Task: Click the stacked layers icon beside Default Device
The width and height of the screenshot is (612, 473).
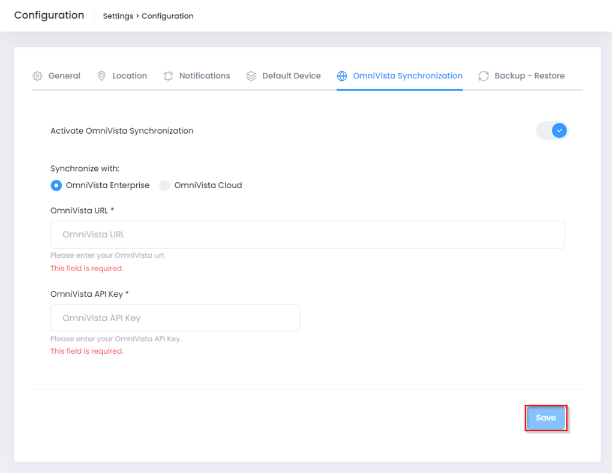Action: pyautogui.click(x=251, y=76)
